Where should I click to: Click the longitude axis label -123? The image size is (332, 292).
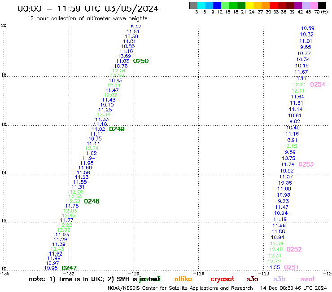pos(264,274)
